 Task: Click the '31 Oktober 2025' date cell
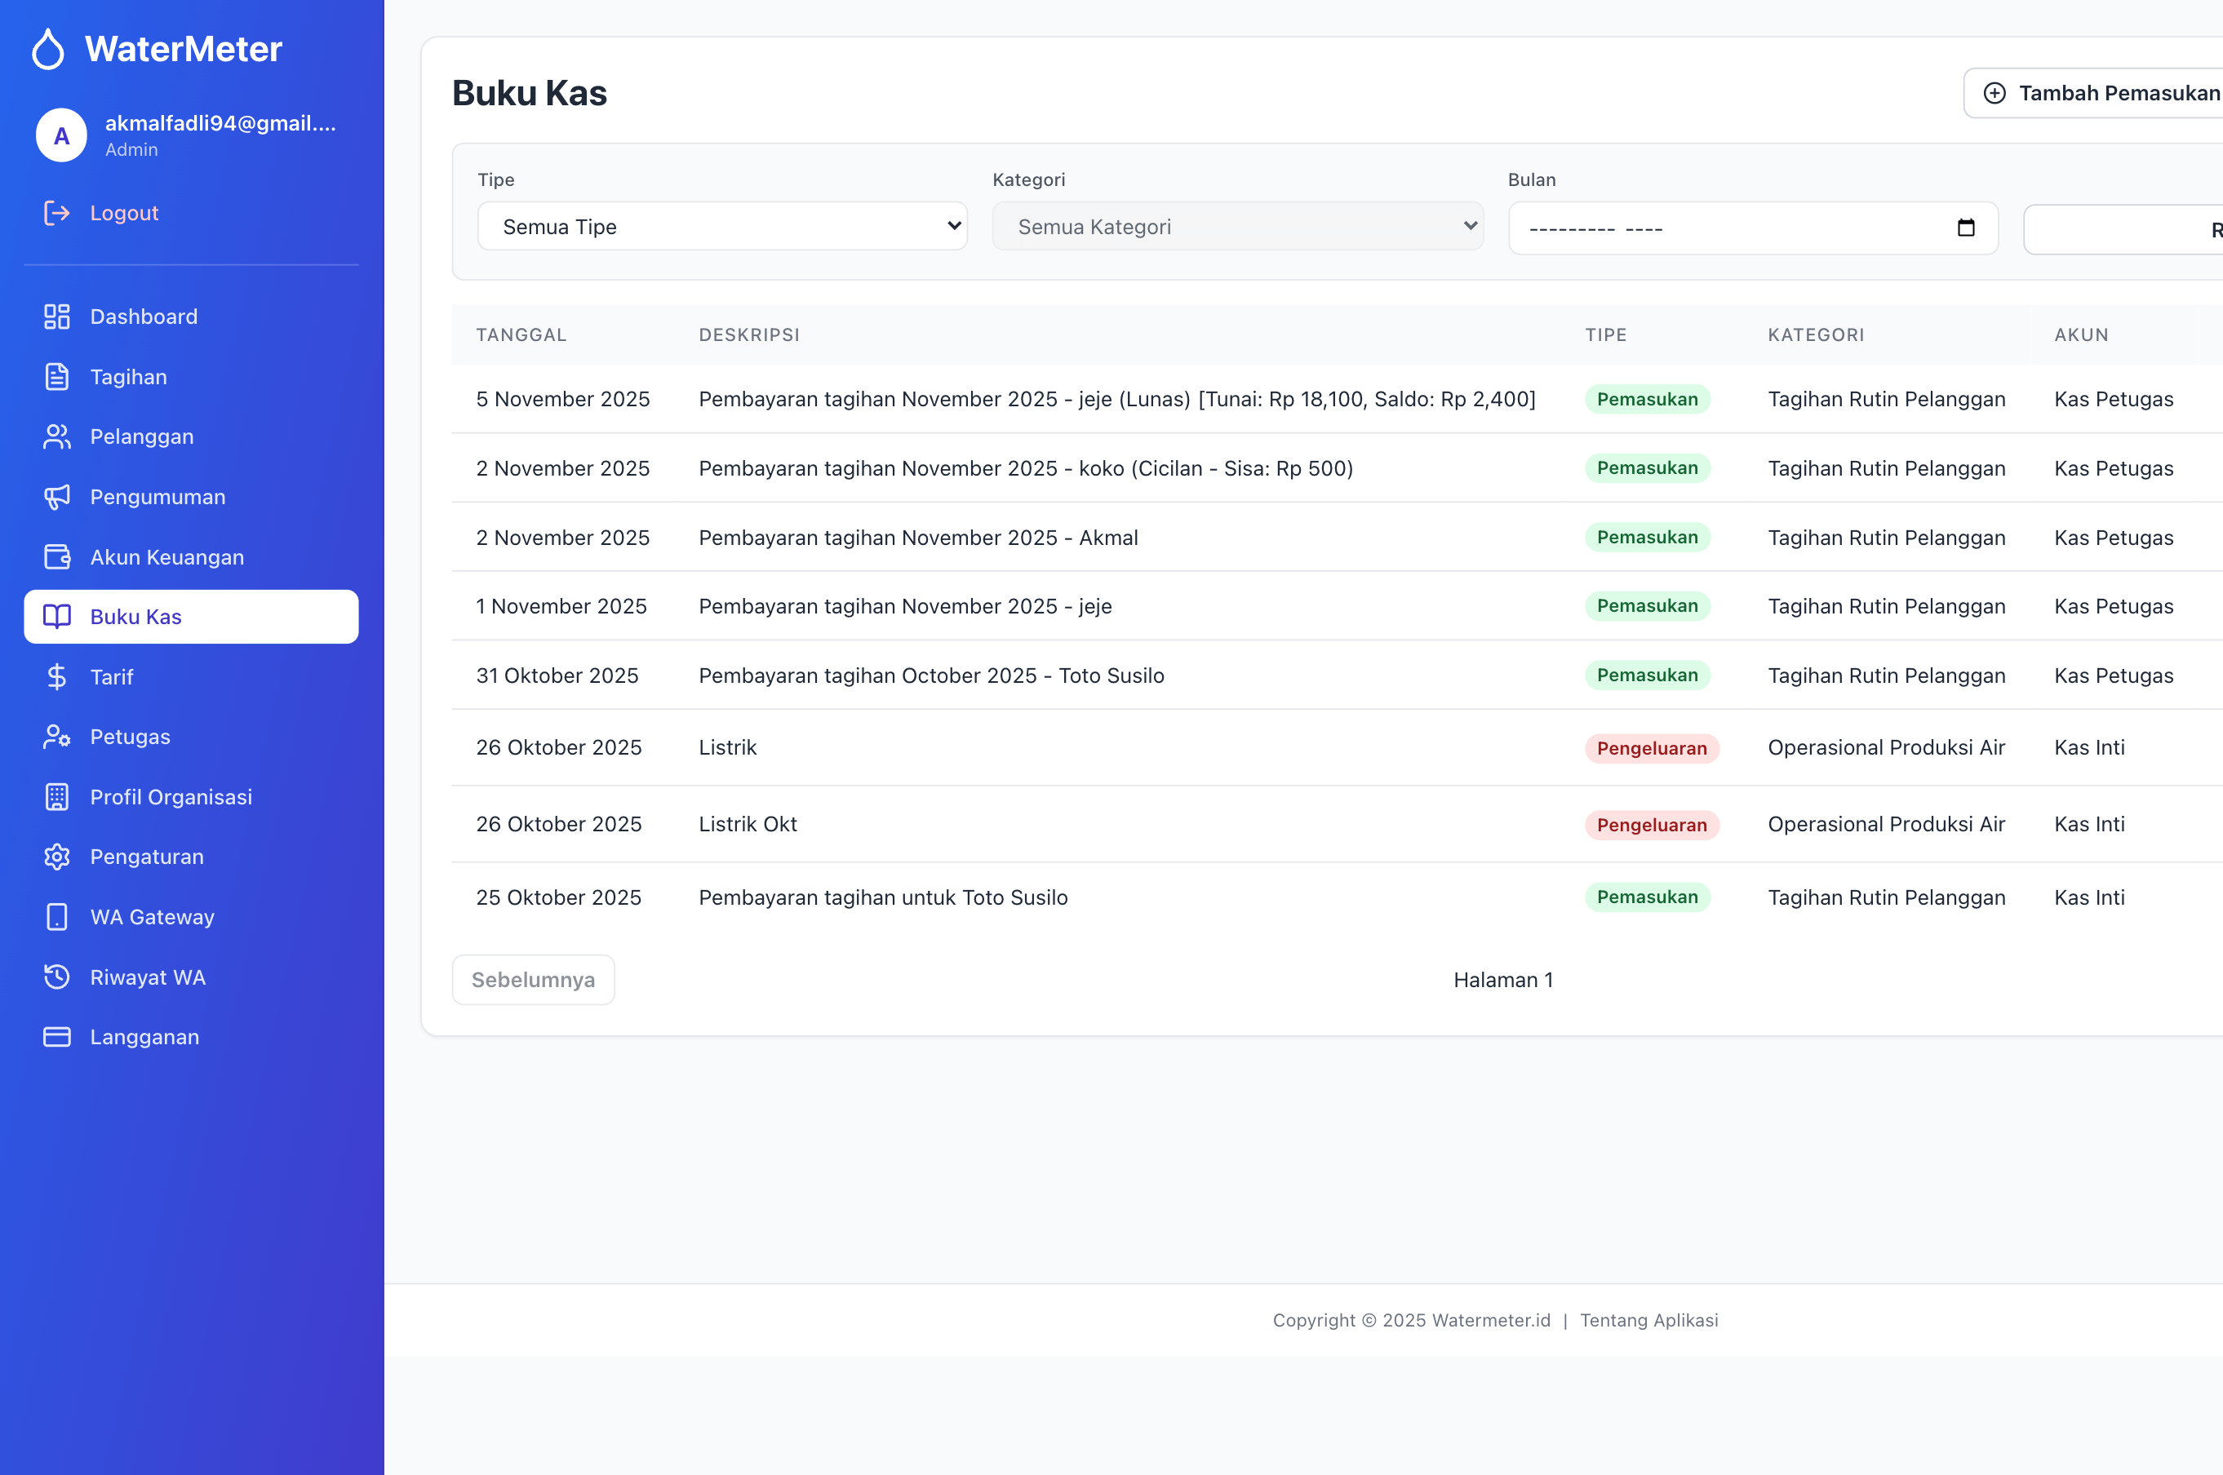557,675
